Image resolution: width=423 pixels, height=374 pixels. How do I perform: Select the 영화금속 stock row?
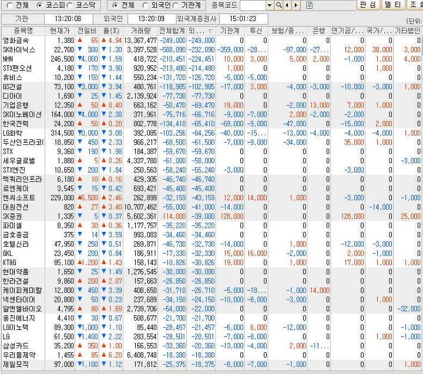point(211,41)
